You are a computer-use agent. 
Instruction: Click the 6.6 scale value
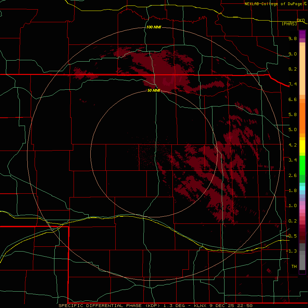(293, 99)
